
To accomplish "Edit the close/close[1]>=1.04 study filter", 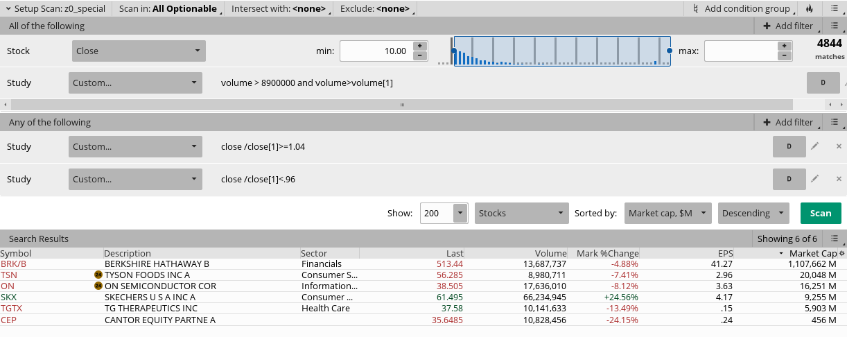I will (x=815, y=146).
